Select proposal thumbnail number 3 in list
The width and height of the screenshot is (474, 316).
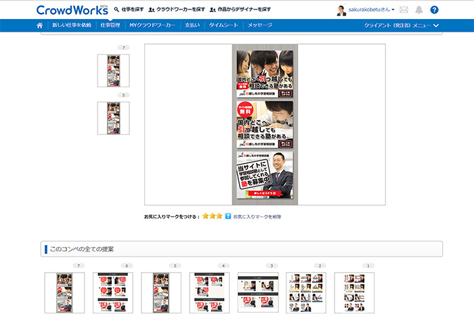[x=258, y=292]
